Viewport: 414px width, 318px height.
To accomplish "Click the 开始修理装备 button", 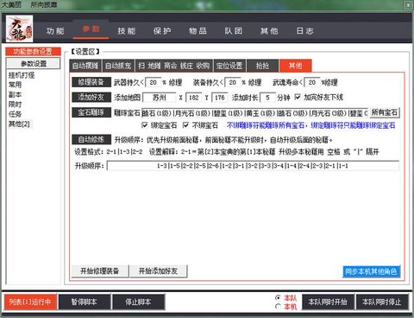I will coord(100,271).
